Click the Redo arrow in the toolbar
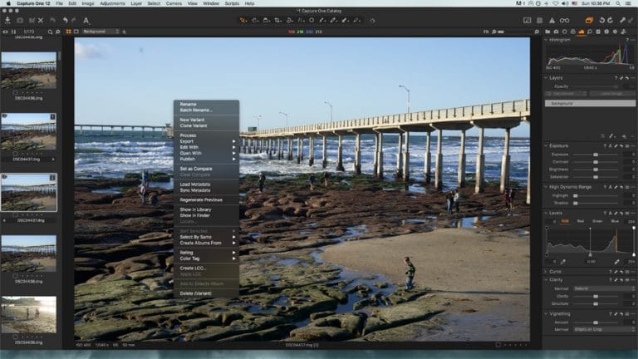 [74, 20]
